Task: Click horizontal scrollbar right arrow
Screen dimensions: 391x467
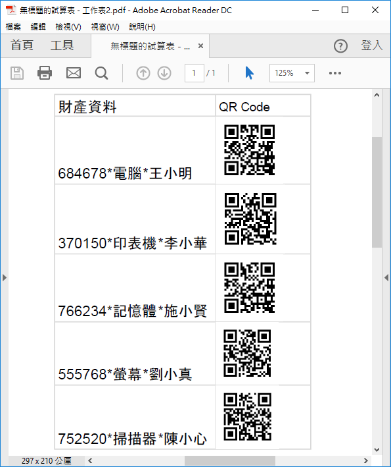Action: [366, 461]
